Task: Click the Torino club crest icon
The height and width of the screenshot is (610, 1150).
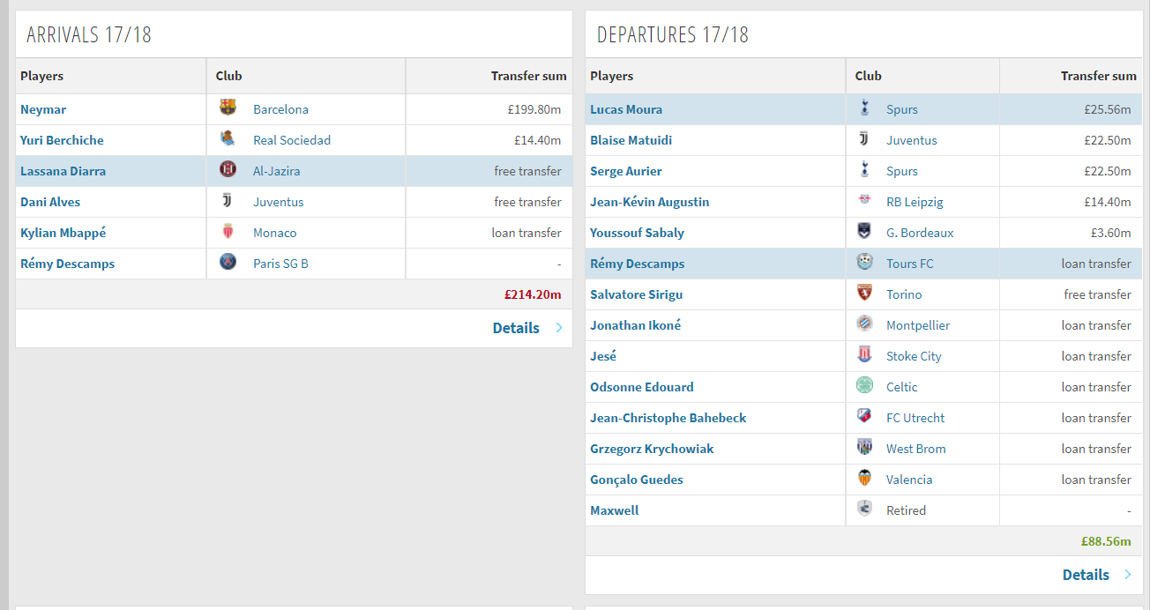Action: click(864, 293)
